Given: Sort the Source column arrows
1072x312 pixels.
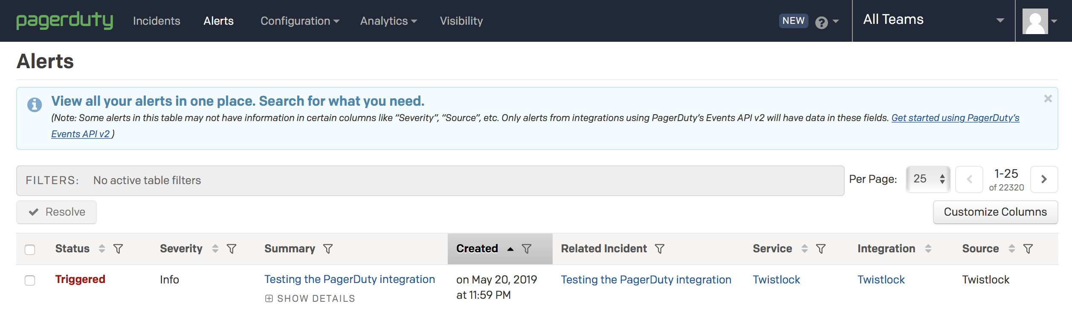Looking at the screenshot, I should (x=1012, y=248).
